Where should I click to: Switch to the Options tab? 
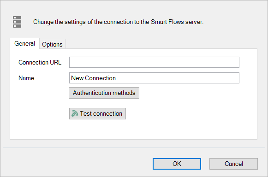[52, 44]
